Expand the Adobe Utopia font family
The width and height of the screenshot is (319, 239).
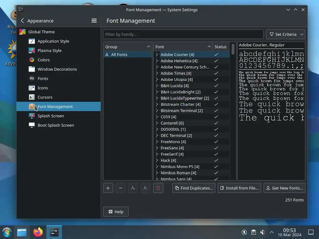coord(157,79)
